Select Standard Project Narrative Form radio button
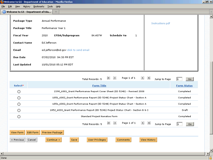 click(19, 117)
